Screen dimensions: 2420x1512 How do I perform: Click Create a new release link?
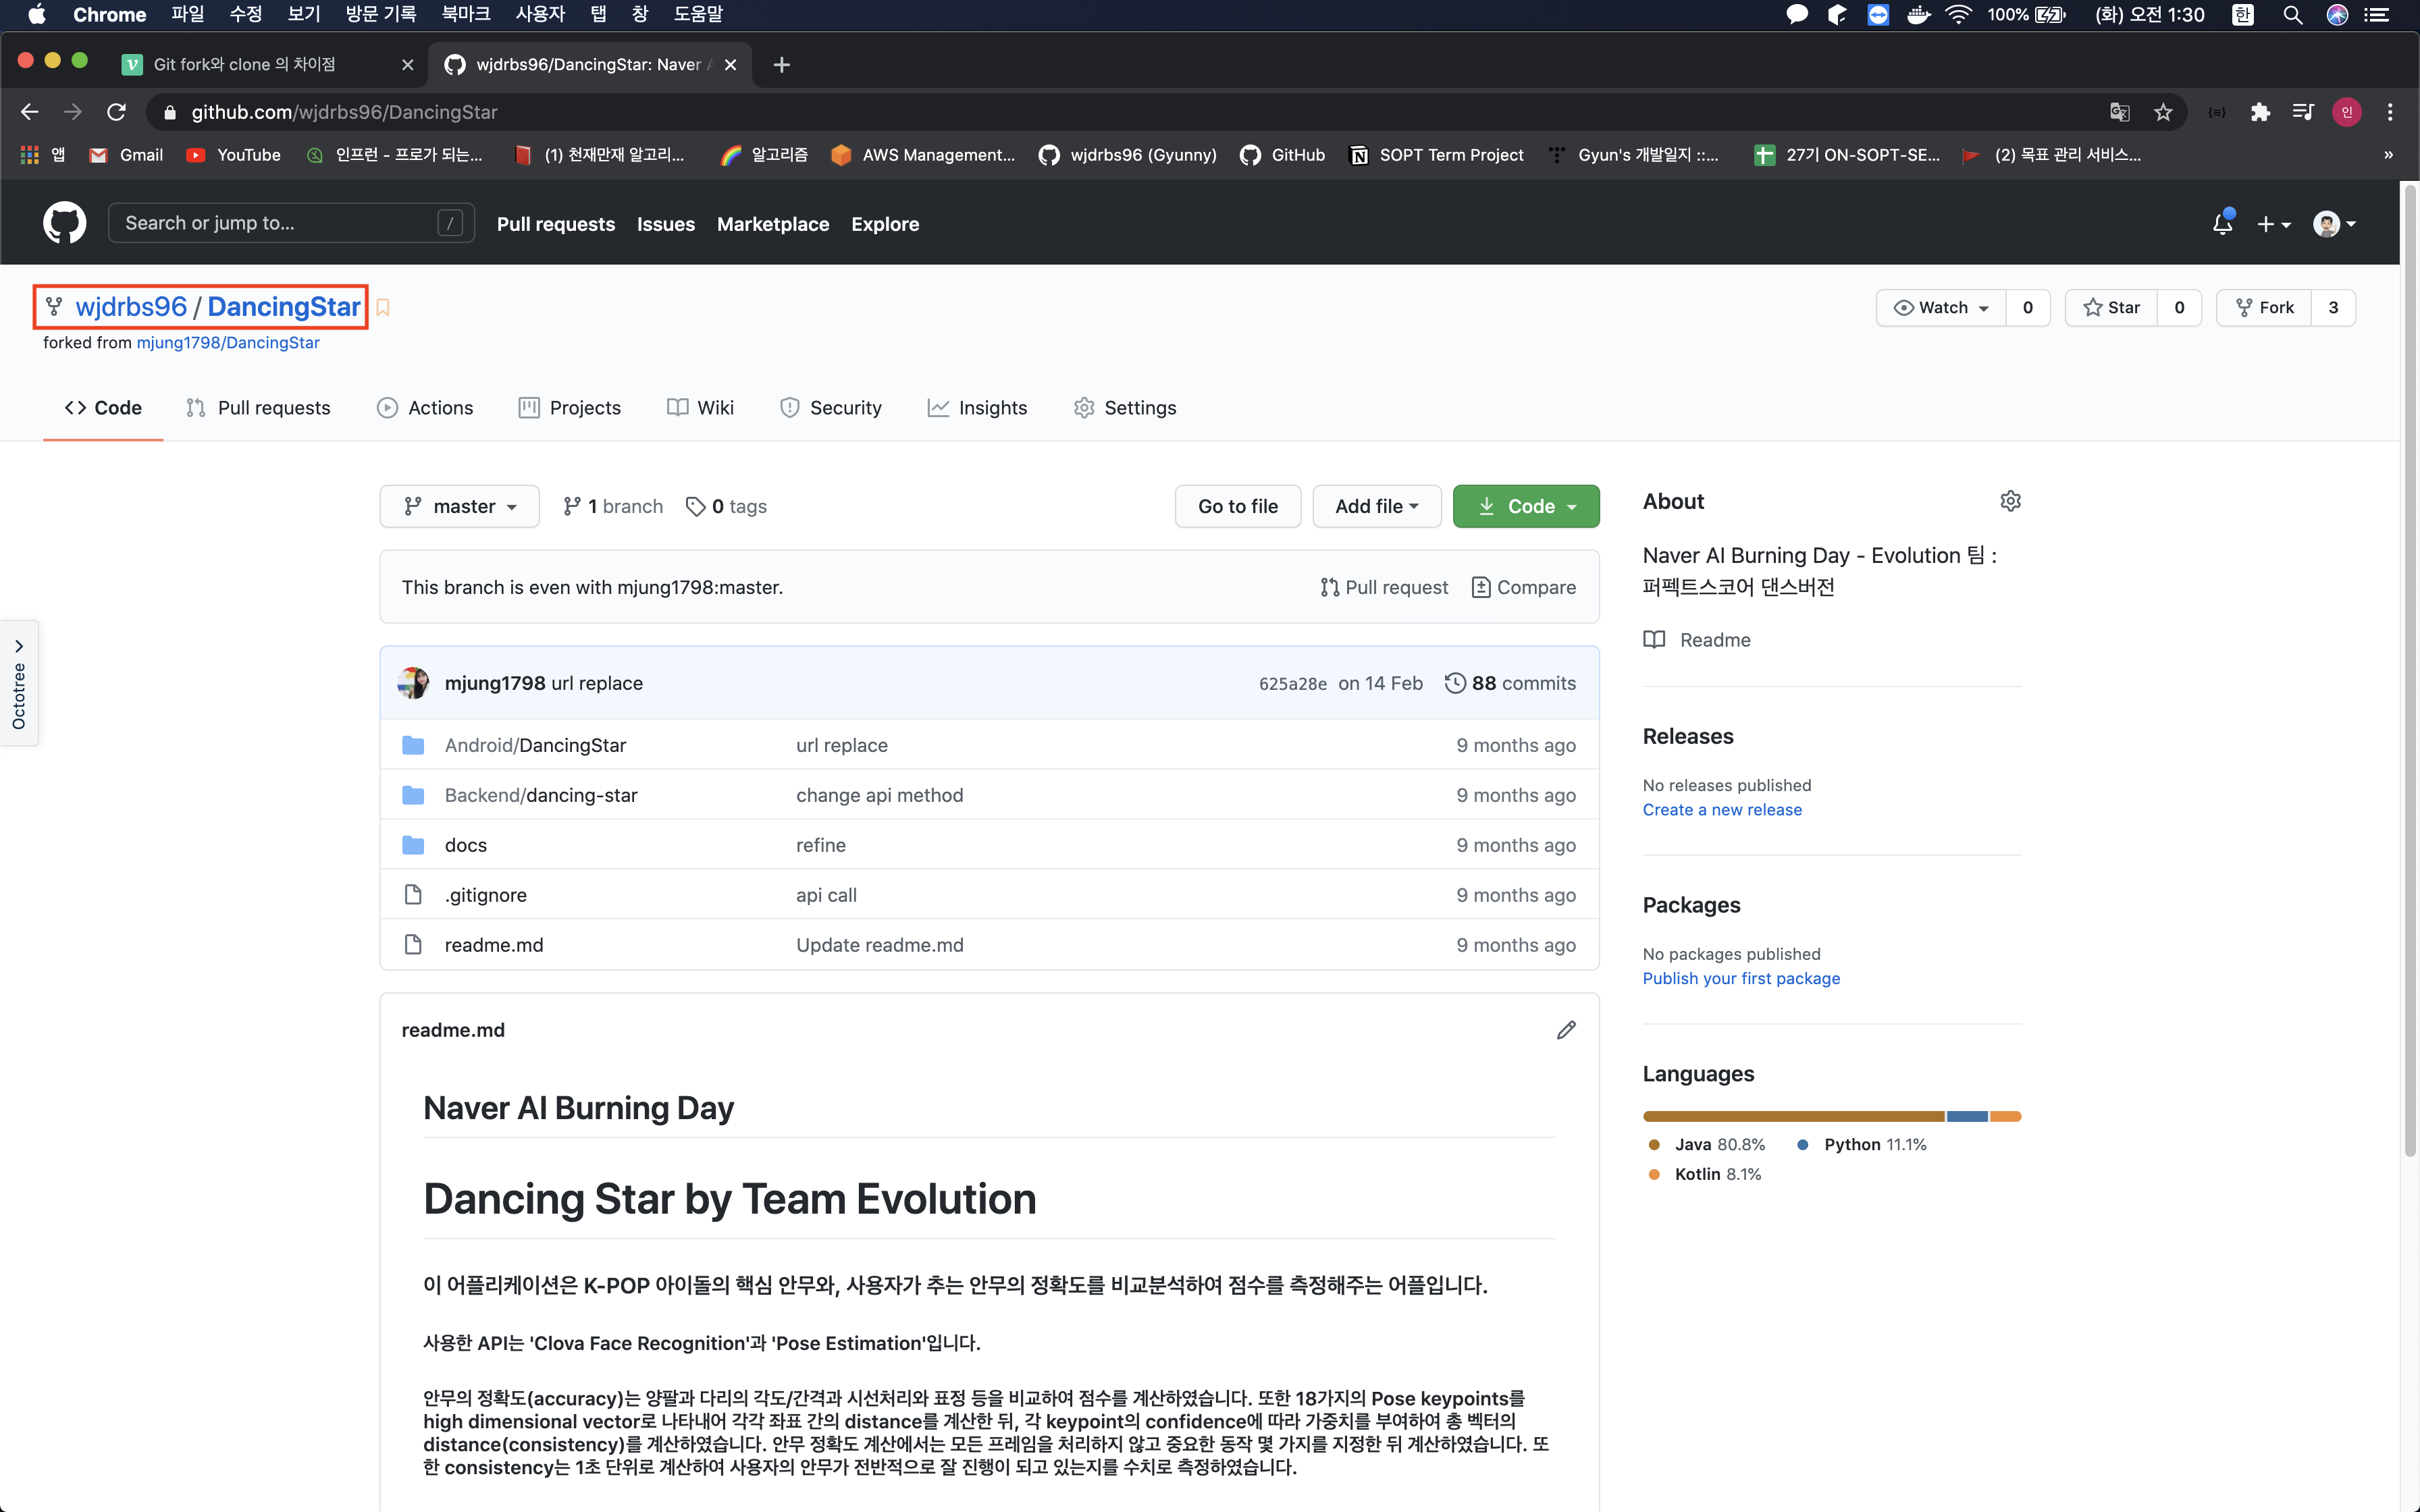pos(1721,810)
